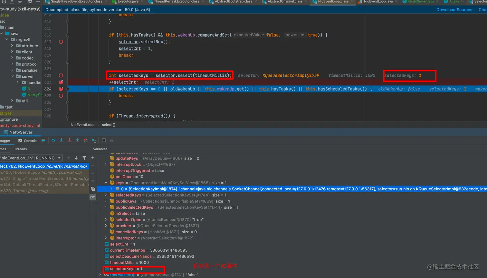This screenshot has height=278, width=487.
Task: Click the Download Sources link
Action: point(454,10)
